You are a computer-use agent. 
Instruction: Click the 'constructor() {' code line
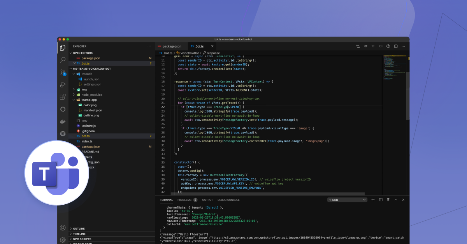pos(187,162)
